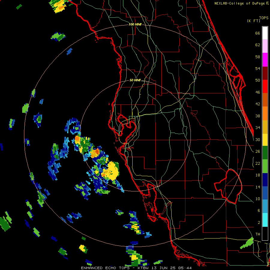270x270 pixels.
Task: Click the 14 value on the legend
Action: tap(258, 187)
